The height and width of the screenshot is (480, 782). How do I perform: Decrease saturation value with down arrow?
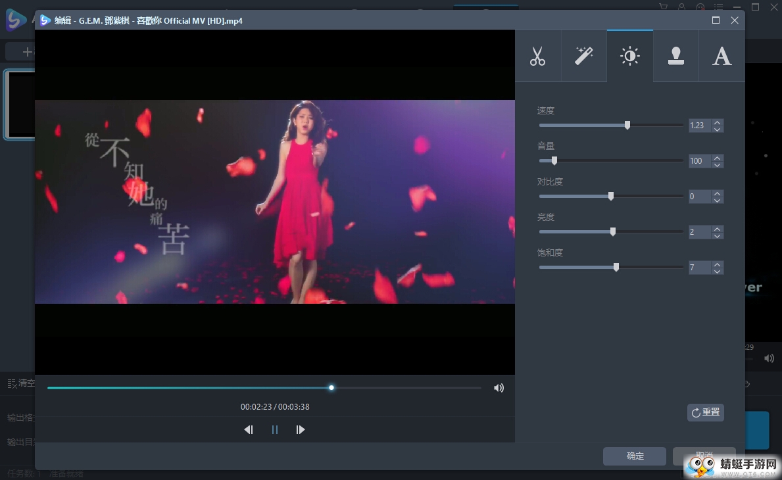(717, 271)
